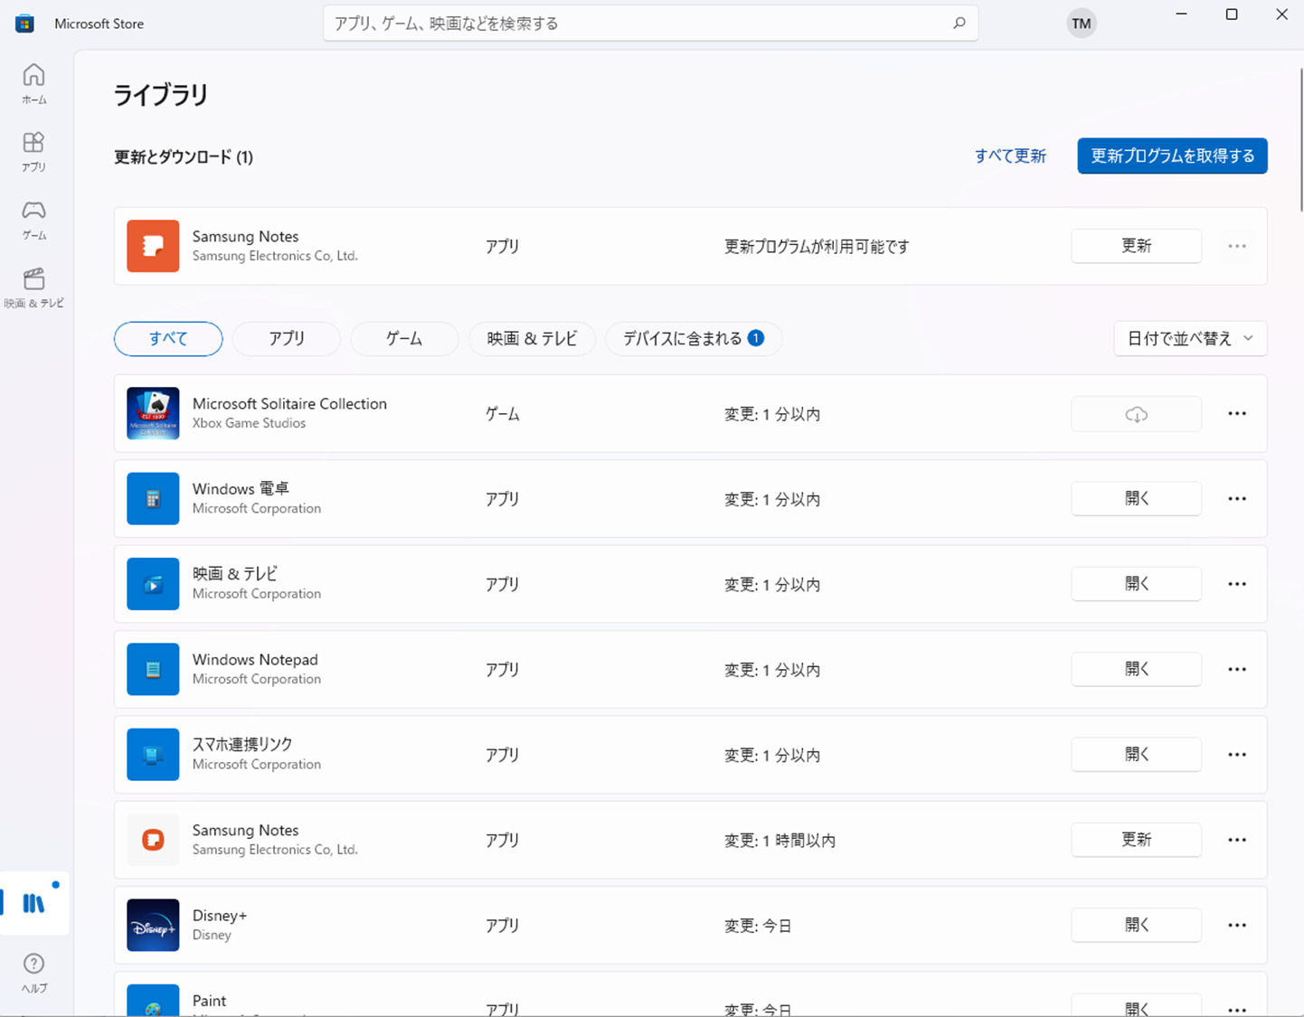Open more options for Windows 電卓
This screenshot has width=1304, height=1017.
click(1237, 499)
